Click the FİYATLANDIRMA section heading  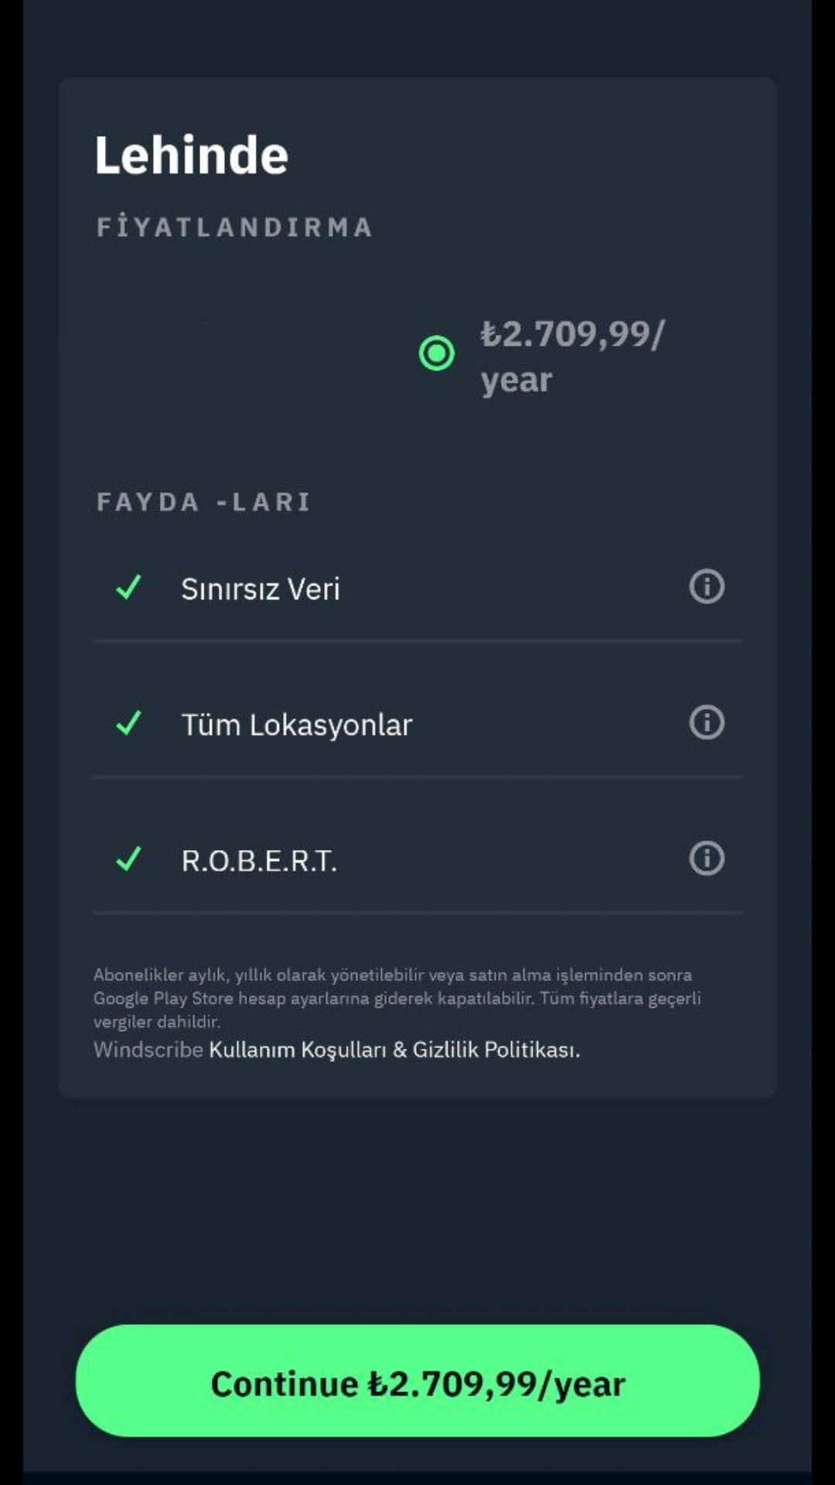coord(235,227)
